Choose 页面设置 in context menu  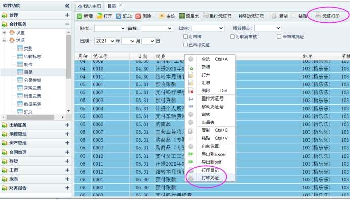210,146
